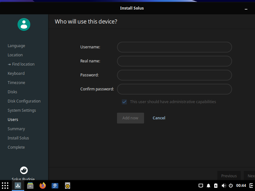Viewport: 255px width, 191px height.
Task: Cancel adding the user
Action: click(x=159, y=118)
